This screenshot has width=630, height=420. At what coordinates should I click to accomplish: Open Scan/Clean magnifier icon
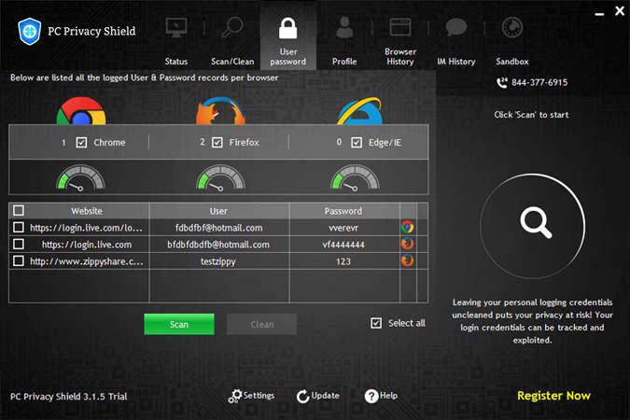point(232,27)
